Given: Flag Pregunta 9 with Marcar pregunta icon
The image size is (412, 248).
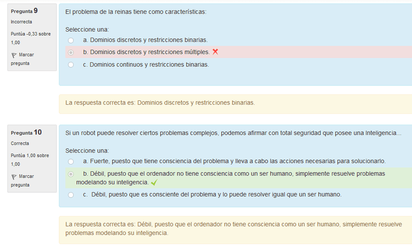Looking at the screenshot, I should 14,55.
